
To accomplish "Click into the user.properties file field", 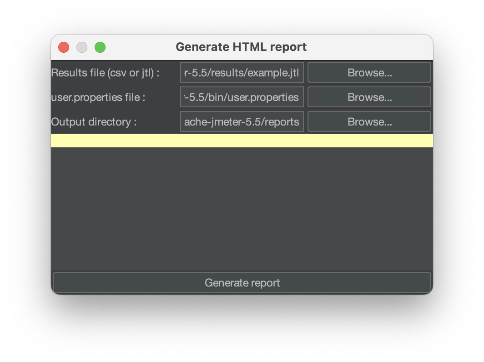I will tap(242, 97).
